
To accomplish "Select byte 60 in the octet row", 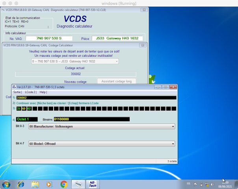I will [x=24, y=109].
